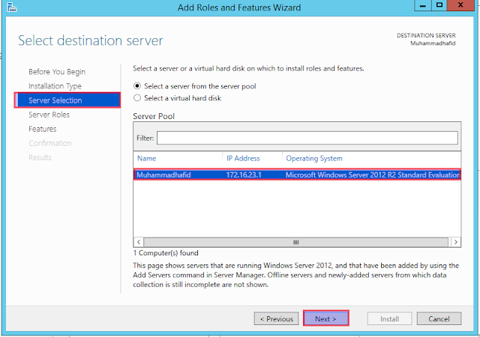The height and width of the screenshot is (337, 480).
Task: Click the Previous button
Action: tap(276, 319)
